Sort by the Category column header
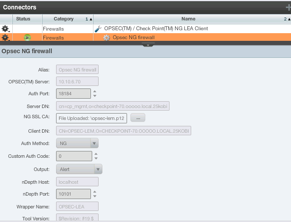 (68, 19)
